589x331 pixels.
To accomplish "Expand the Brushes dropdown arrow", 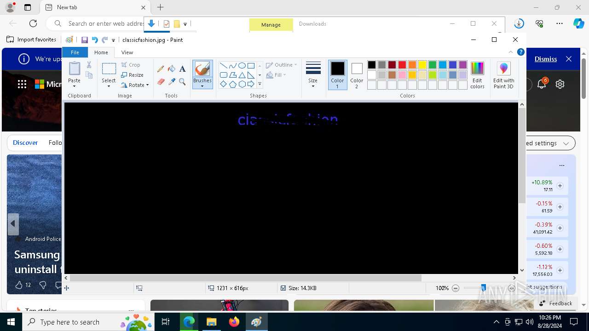I will [202, 86].
